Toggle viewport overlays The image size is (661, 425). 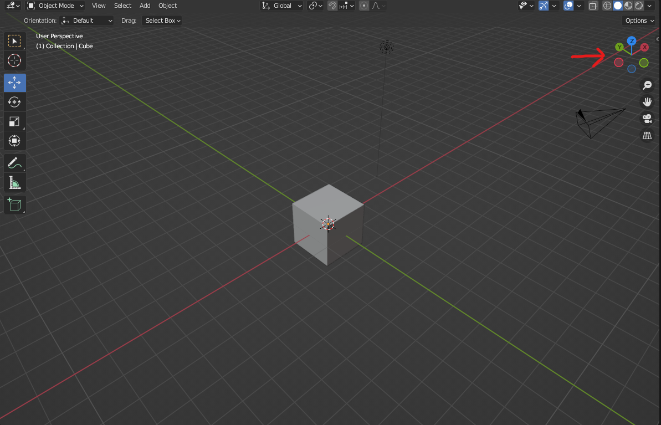568,6
